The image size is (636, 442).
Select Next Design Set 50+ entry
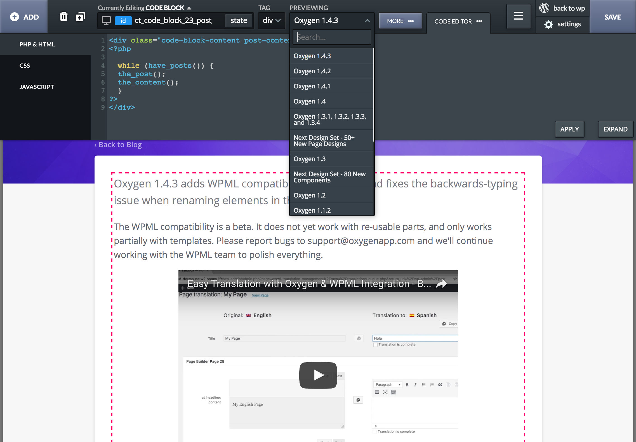pos(331,141)
